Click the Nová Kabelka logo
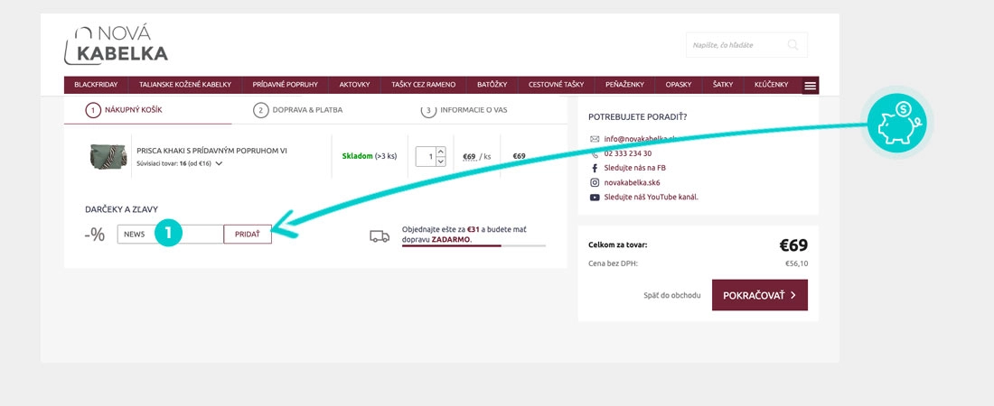Screen dimensions: 994x406 click(116, 45)
